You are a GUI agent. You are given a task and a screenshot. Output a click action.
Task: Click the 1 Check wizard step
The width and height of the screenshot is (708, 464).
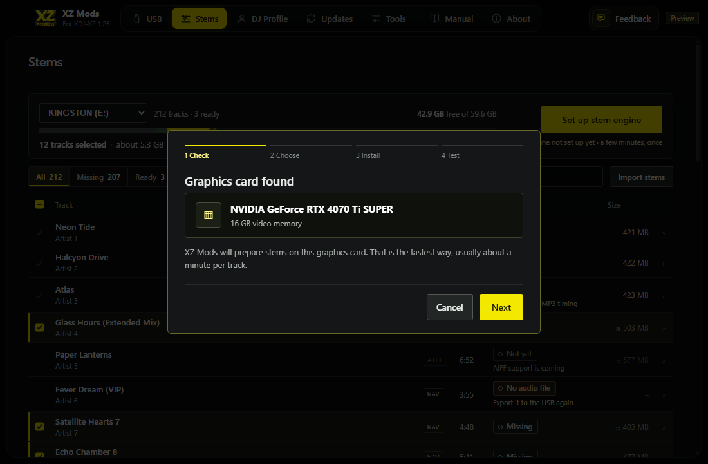pos(225,152)
